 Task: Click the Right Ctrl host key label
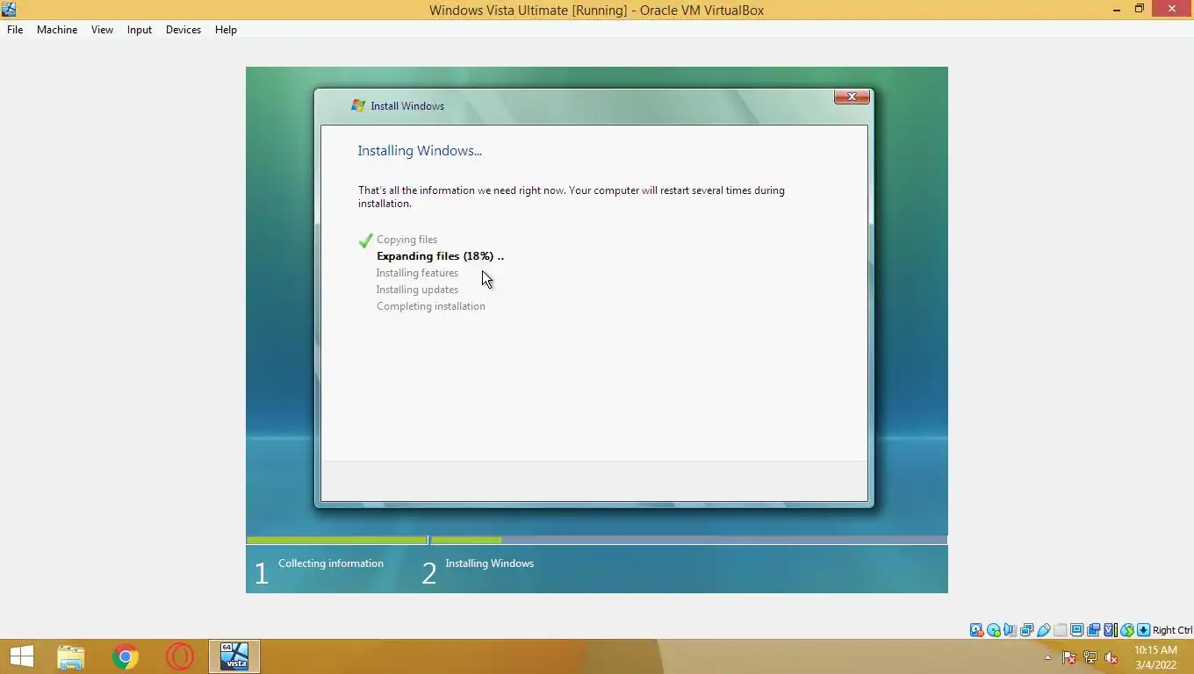(1172, 630)
